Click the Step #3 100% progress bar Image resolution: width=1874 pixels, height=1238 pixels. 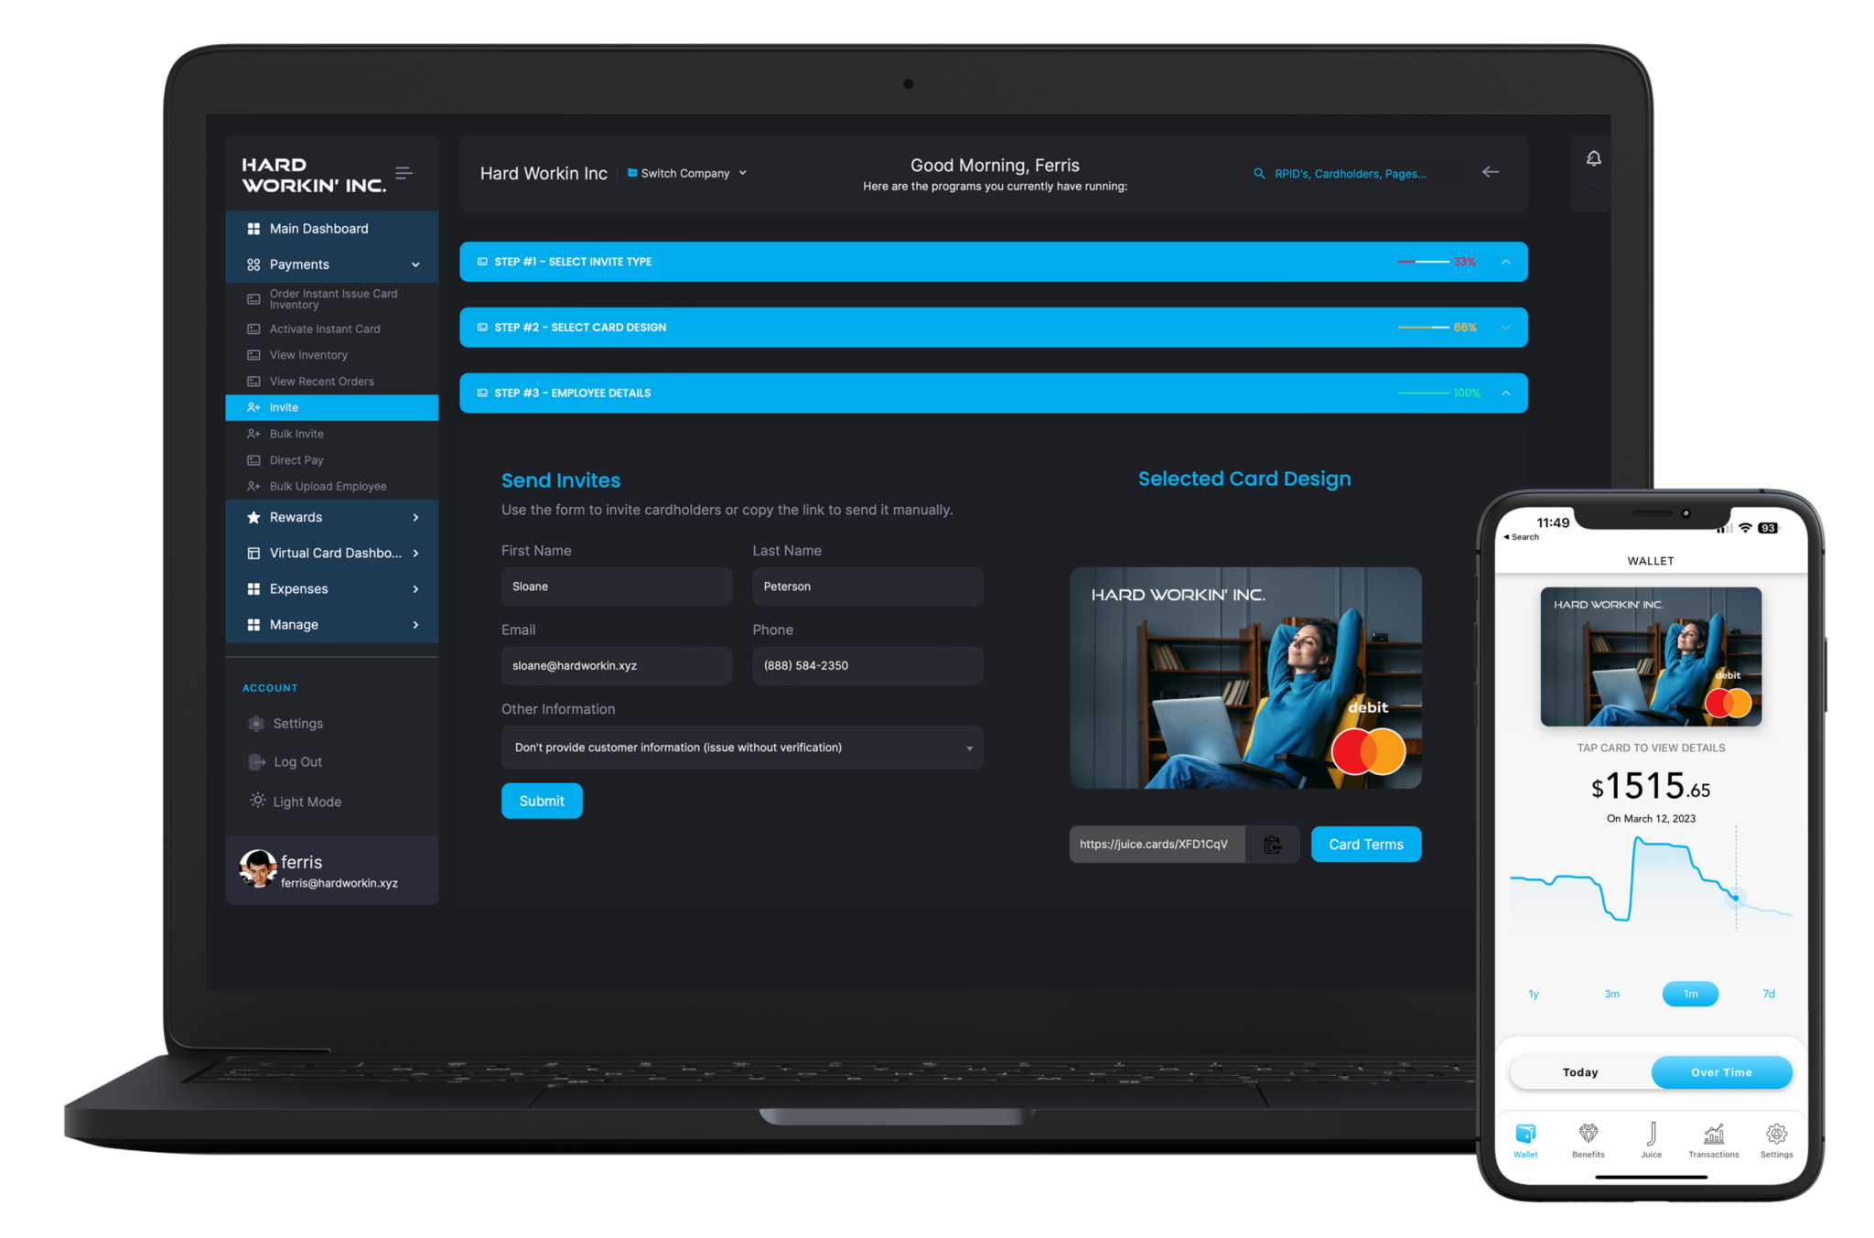coord(1424,393)
